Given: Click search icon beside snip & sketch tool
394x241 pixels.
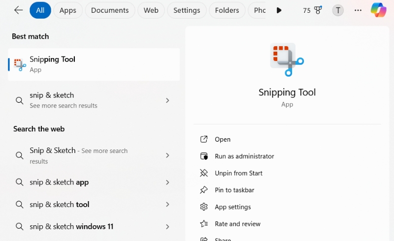Looking at the screenshot, I should coord(19,204).
